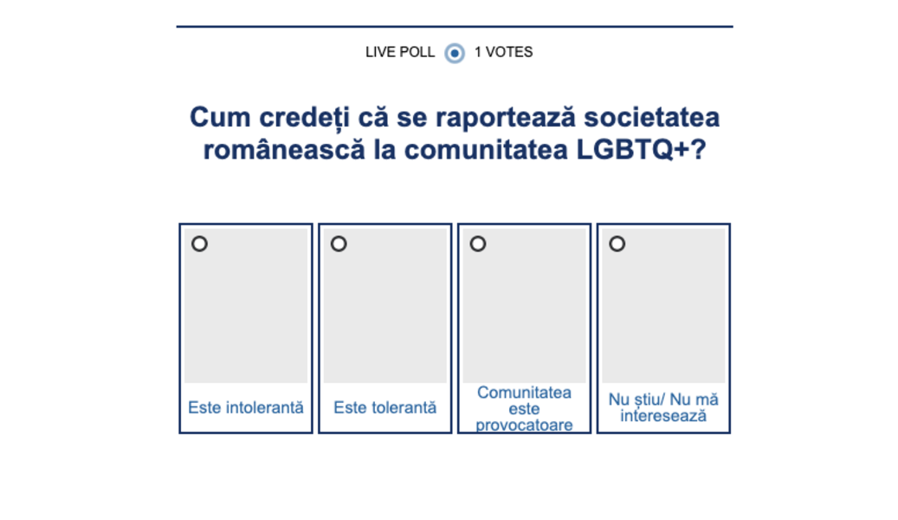This screenshot has height=520, width=898.
Task: Click the '1 VOTES' counter text
Action: pos(503,52)
